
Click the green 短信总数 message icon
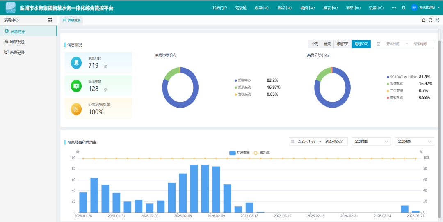pos(76,86)
